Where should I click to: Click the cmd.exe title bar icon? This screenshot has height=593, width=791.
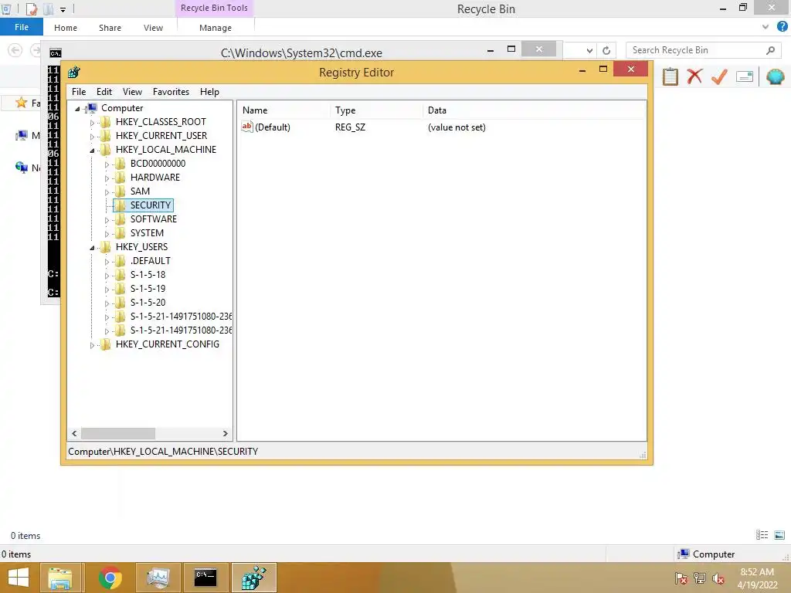pos(56,53)
